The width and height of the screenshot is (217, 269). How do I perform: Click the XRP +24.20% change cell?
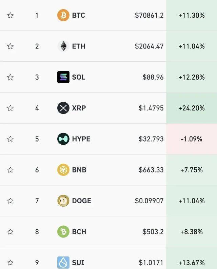pos(192,108)
